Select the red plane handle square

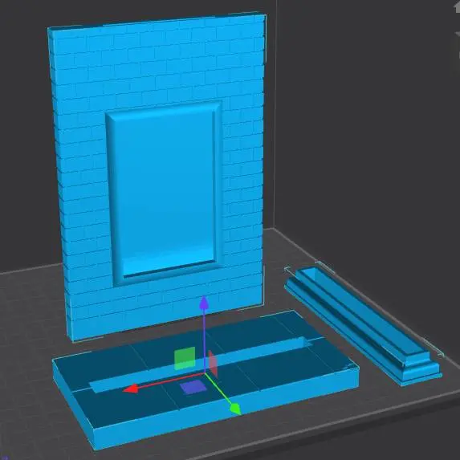[213, 363]
